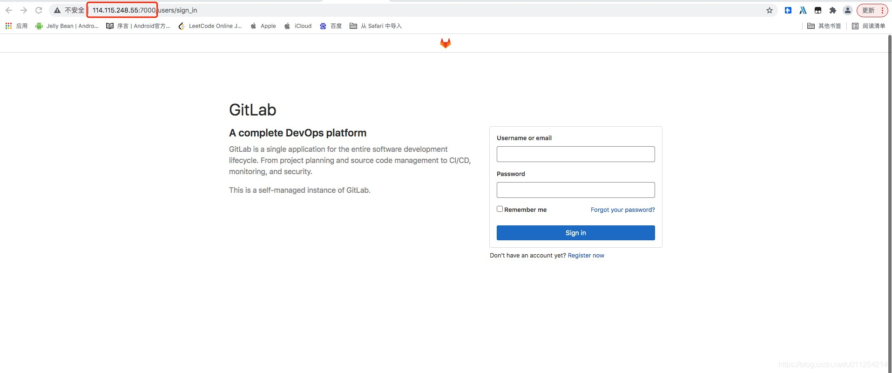Click "This is a self-managed instance" text
Image resolution: width=892 pixels, height=373 pixels.
click(x=300, y=190)
